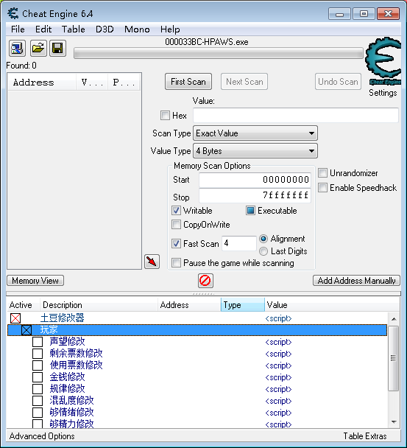Click the Value input field
The height and width of the screenshot is (448, 407).
(296, 116)
